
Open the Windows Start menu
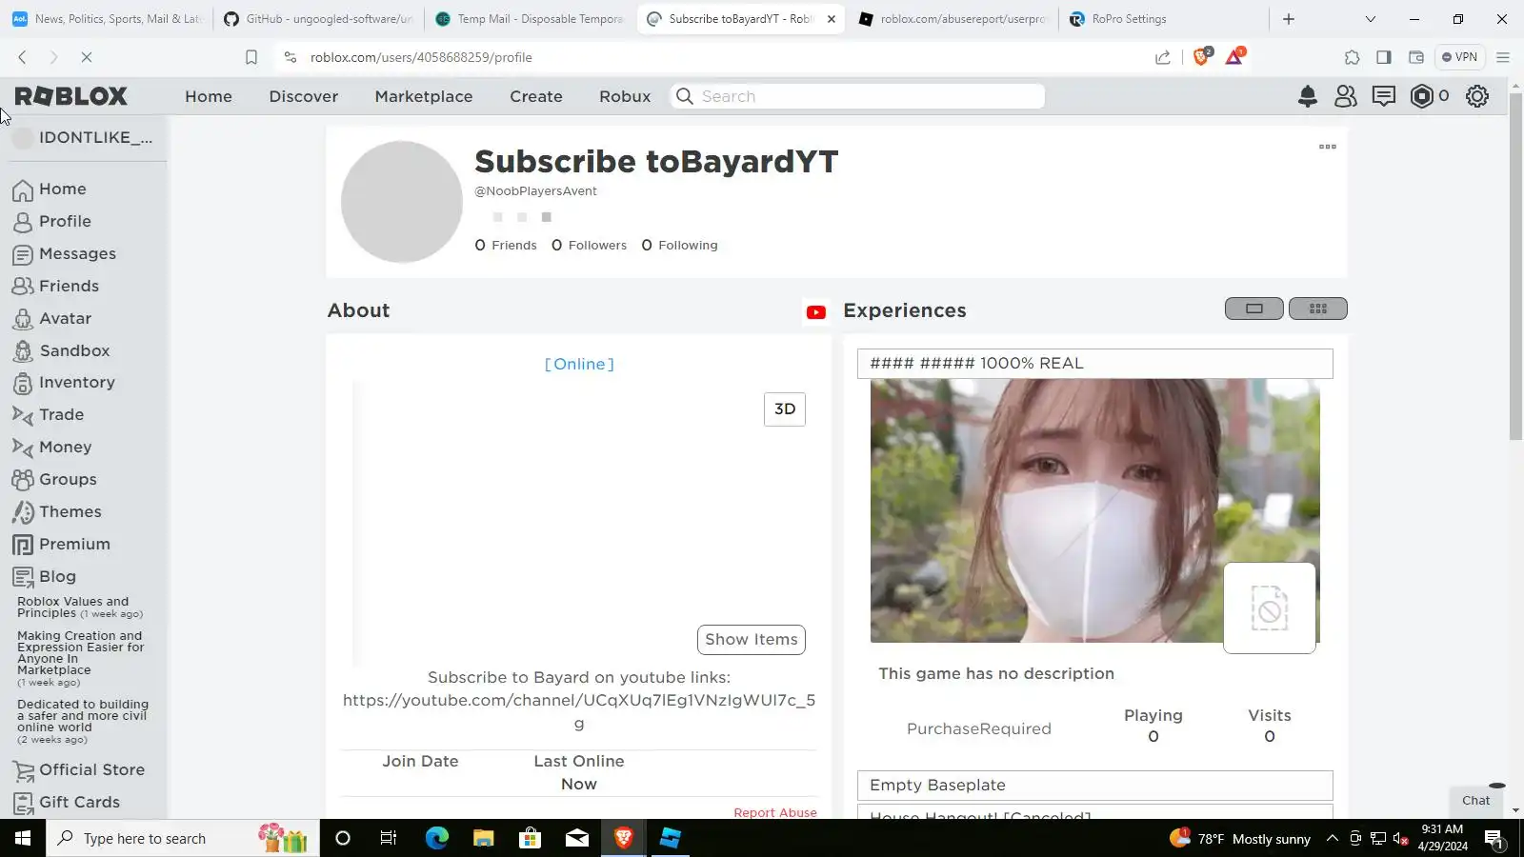pyautogui.click(x=23, y=838)
